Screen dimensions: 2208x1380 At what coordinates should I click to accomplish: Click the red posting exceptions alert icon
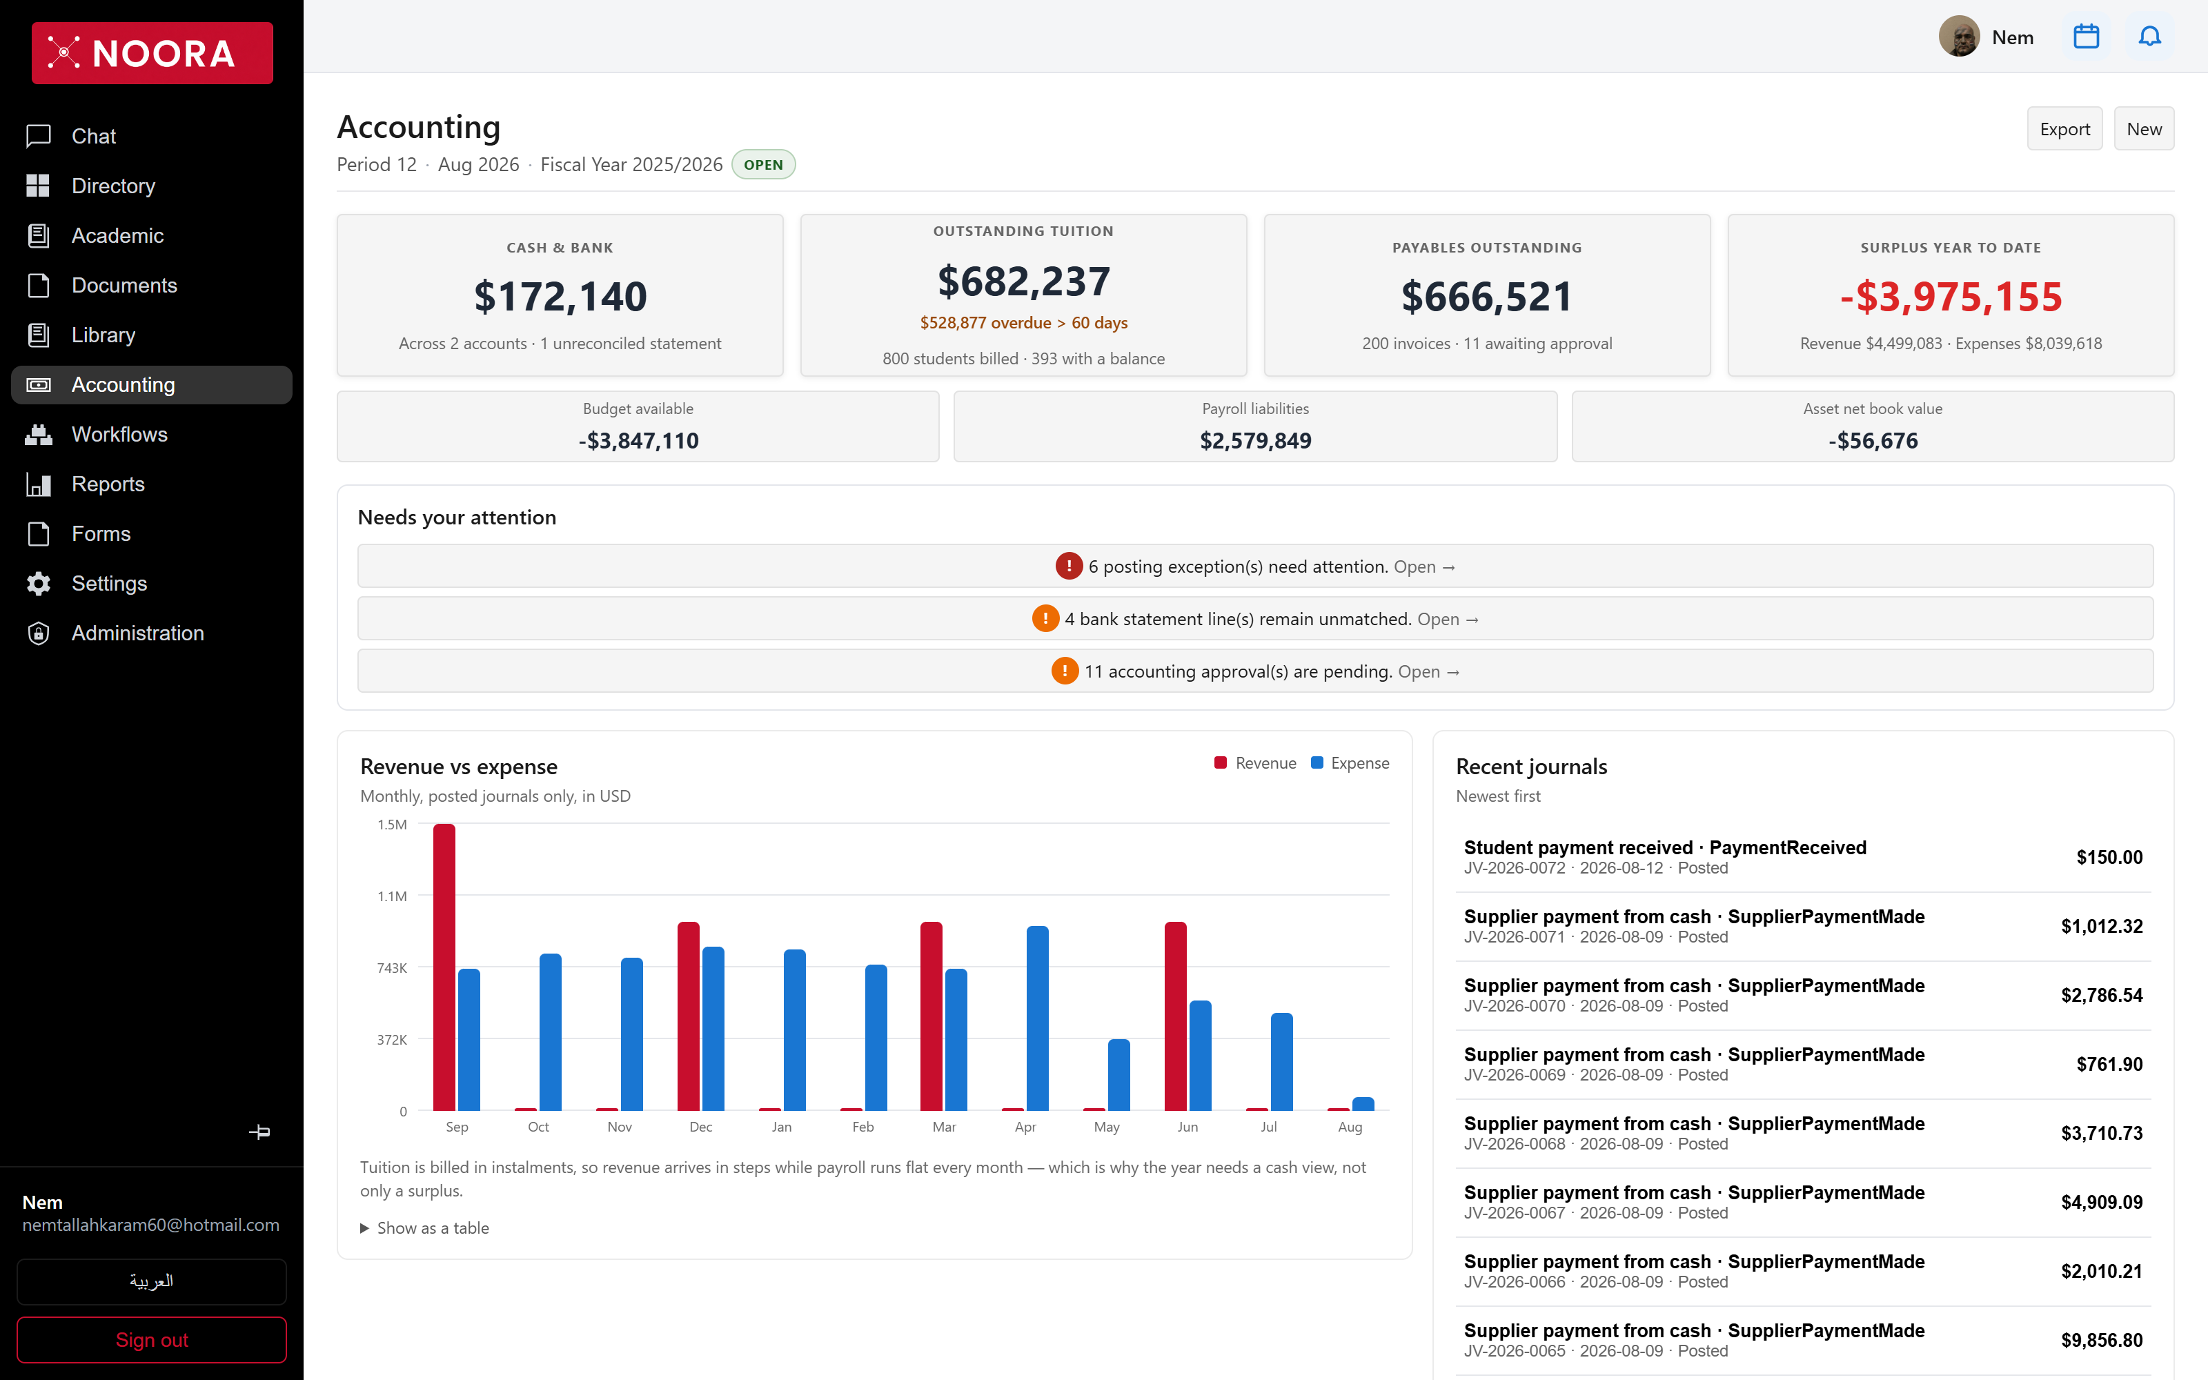(x=1068, y=566)
